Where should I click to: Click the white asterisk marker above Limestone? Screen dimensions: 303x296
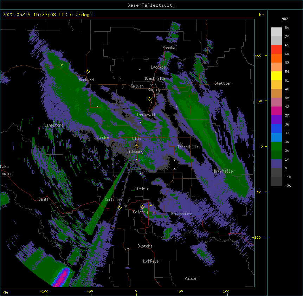pos(54,122)
